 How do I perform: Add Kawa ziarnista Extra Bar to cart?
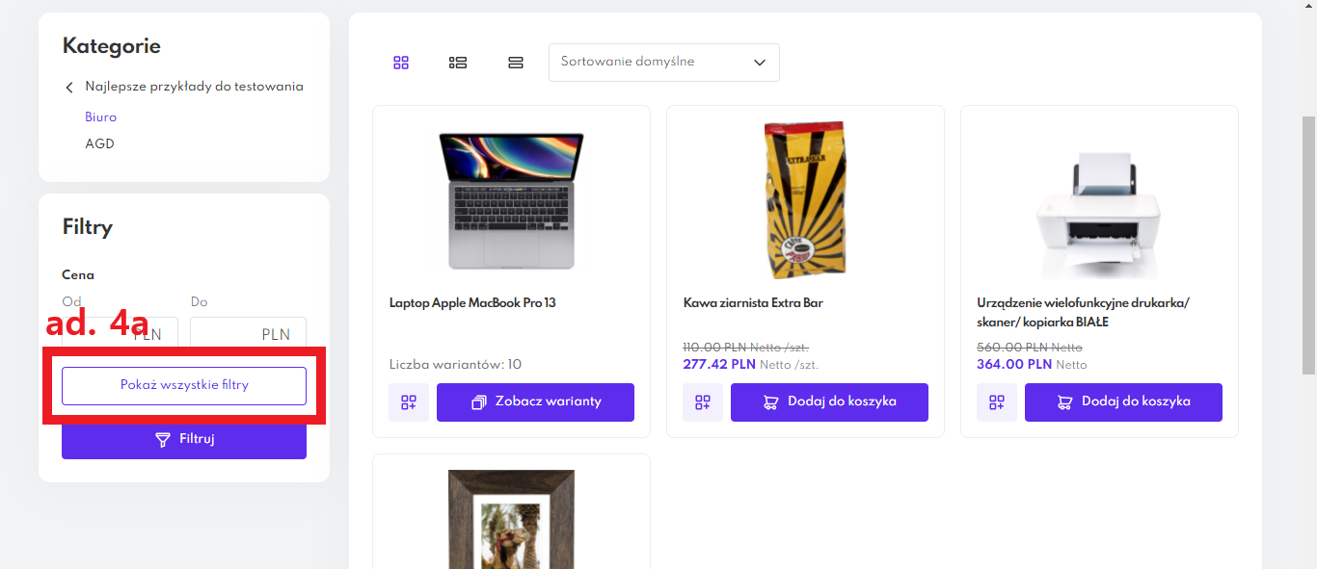pos(829,402)
